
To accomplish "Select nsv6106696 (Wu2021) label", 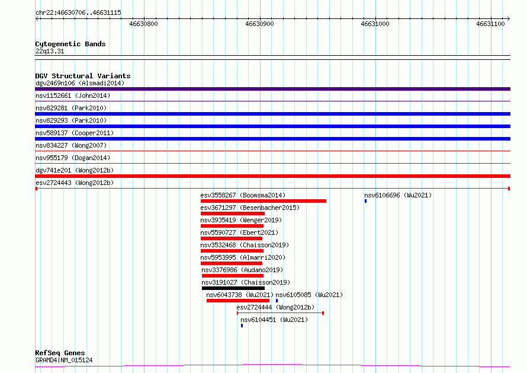I will (x=398, y=195).
